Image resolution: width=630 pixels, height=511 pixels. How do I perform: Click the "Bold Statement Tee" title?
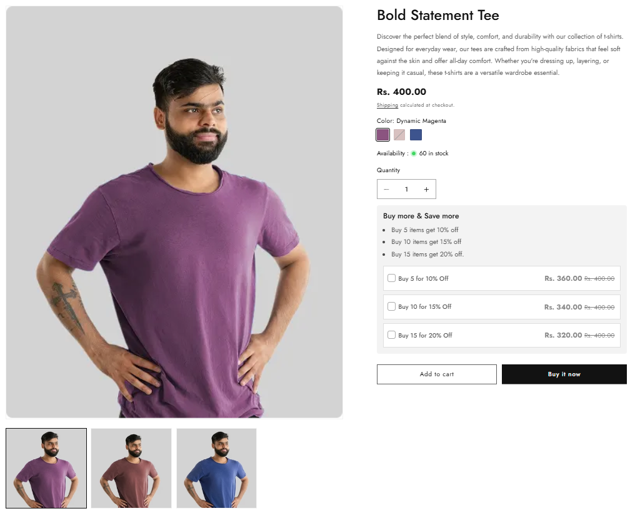tap(437, 15)
